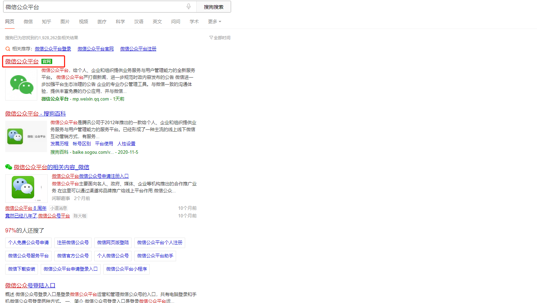Search related term 微信公众平台小程序
This screenshot has height=303, width=537.
[126, 269]
